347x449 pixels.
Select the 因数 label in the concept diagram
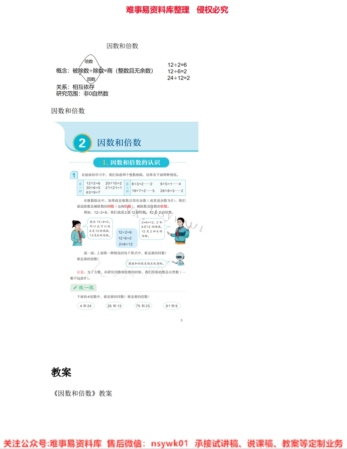[x=91, y=80]
